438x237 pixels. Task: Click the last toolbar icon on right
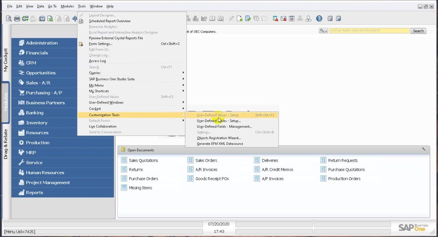pyautogui.click(x=338, y=19)
